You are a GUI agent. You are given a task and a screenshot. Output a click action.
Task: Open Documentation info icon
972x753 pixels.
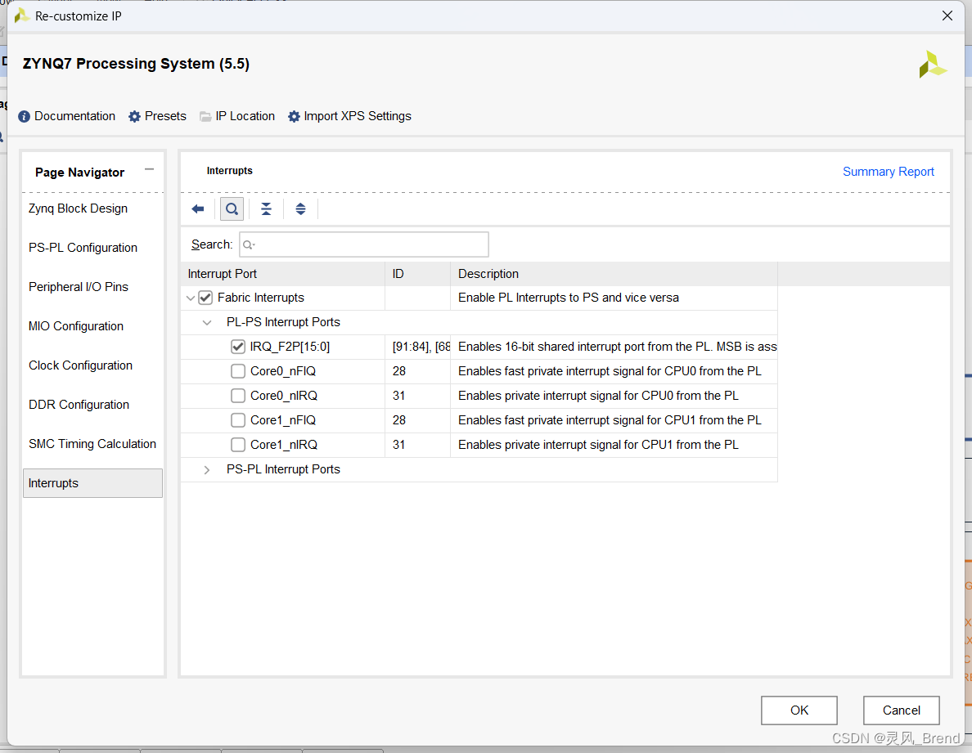coord(25,116)
